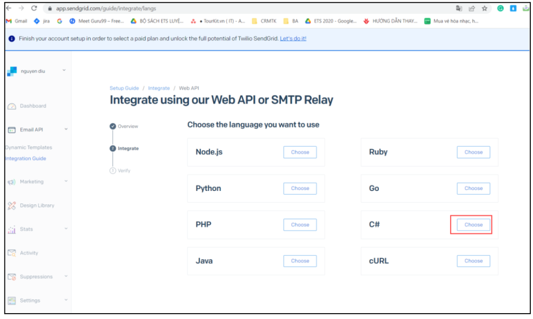The image size is (533, 319).
Task: Choose Python language
Action: point(300,189)
